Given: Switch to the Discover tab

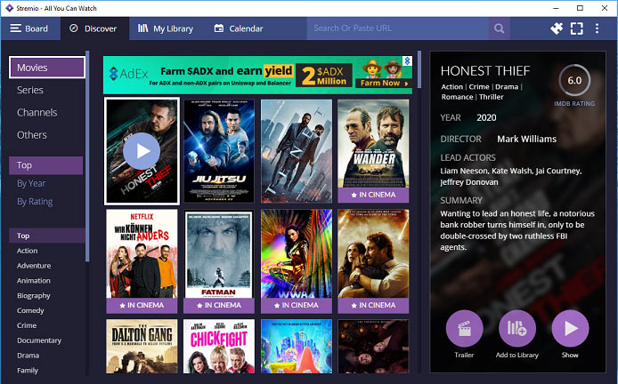Looking at the screenshot, I should pyautogui.click(x=94, y=28).
